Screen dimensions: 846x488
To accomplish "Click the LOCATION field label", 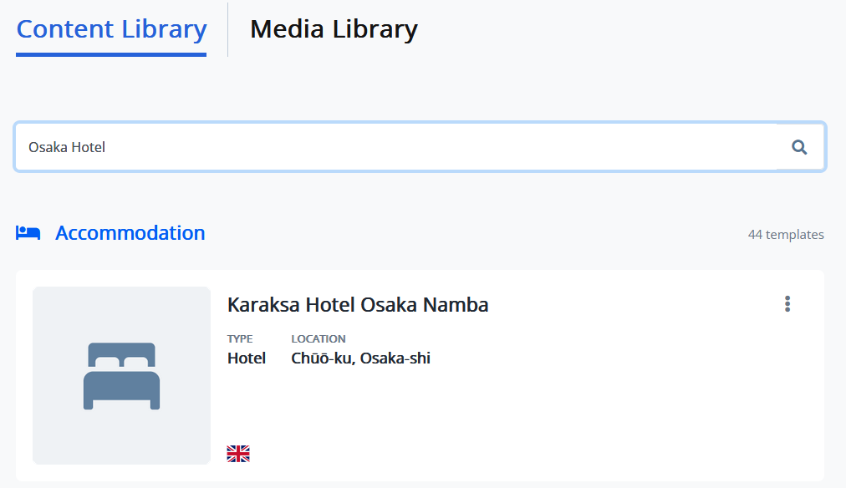I will click(x=319, y=338).
